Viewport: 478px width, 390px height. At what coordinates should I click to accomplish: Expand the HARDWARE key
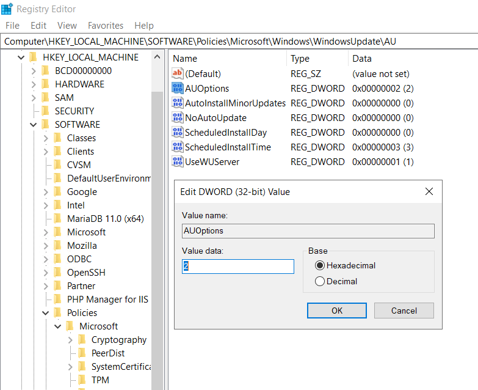point(34,84)
